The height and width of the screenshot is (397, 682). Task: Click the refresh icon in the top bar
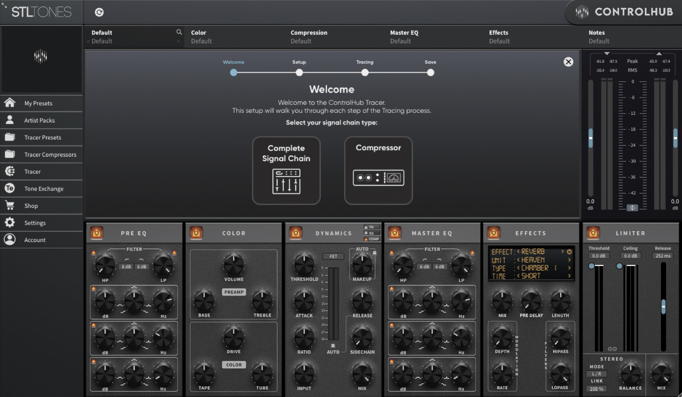(x=99, y=13)
